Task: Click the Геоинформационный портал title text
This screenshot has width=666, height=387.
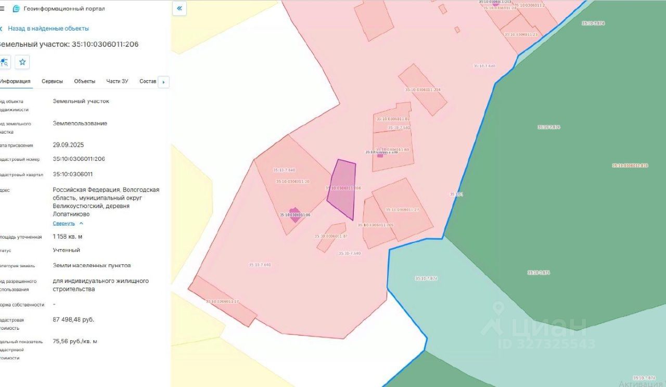Action: 64,9
